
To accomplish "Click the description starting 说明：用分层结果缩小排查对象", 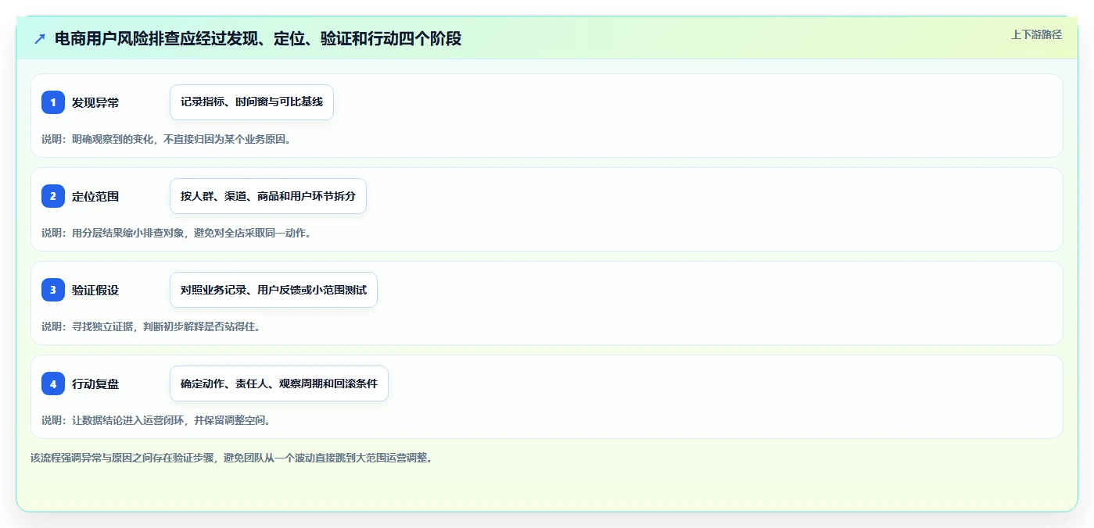I will point(177,233).
